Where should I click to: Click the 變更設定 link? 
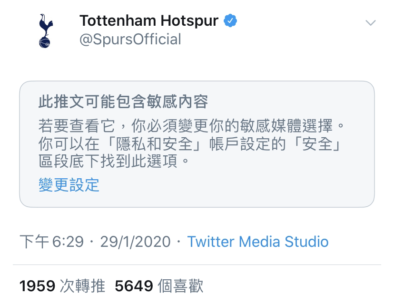point(69,185)
